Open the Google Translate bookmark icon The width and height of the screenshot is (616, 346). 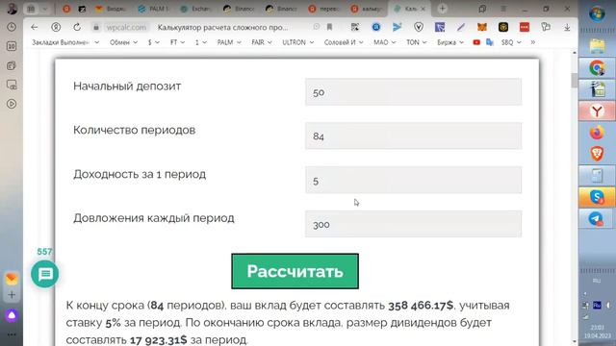pos(490,42)
